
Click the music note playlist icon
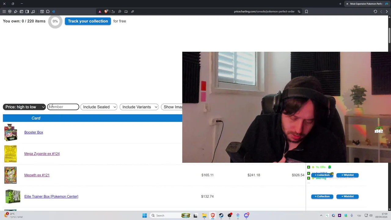[33, 12]
